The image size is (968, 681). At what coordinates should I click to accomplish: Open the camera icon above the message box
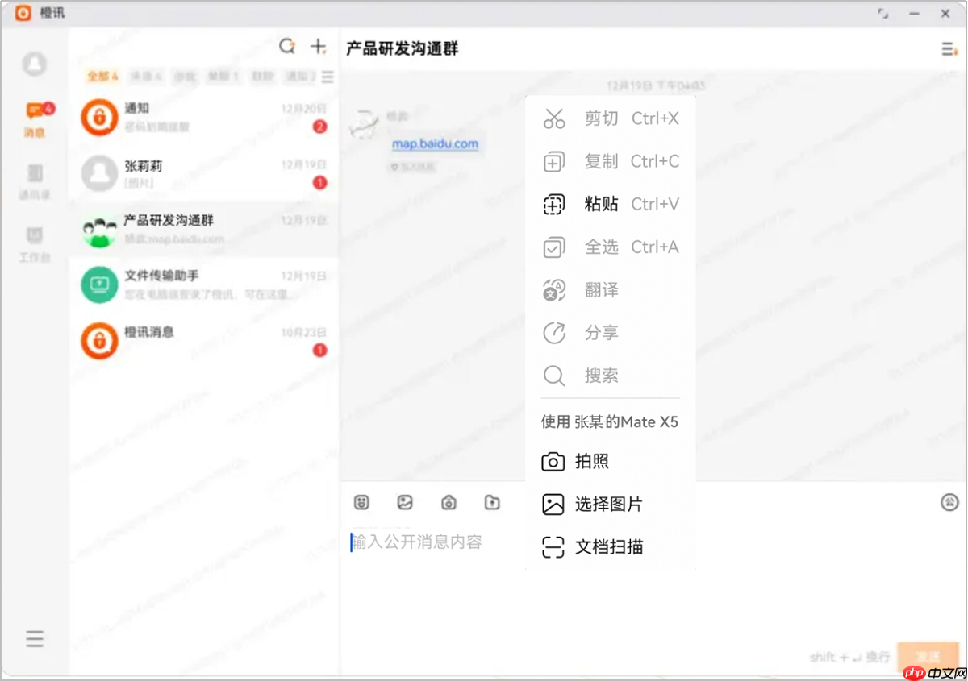pyautogui.click(x=449, y=502)
